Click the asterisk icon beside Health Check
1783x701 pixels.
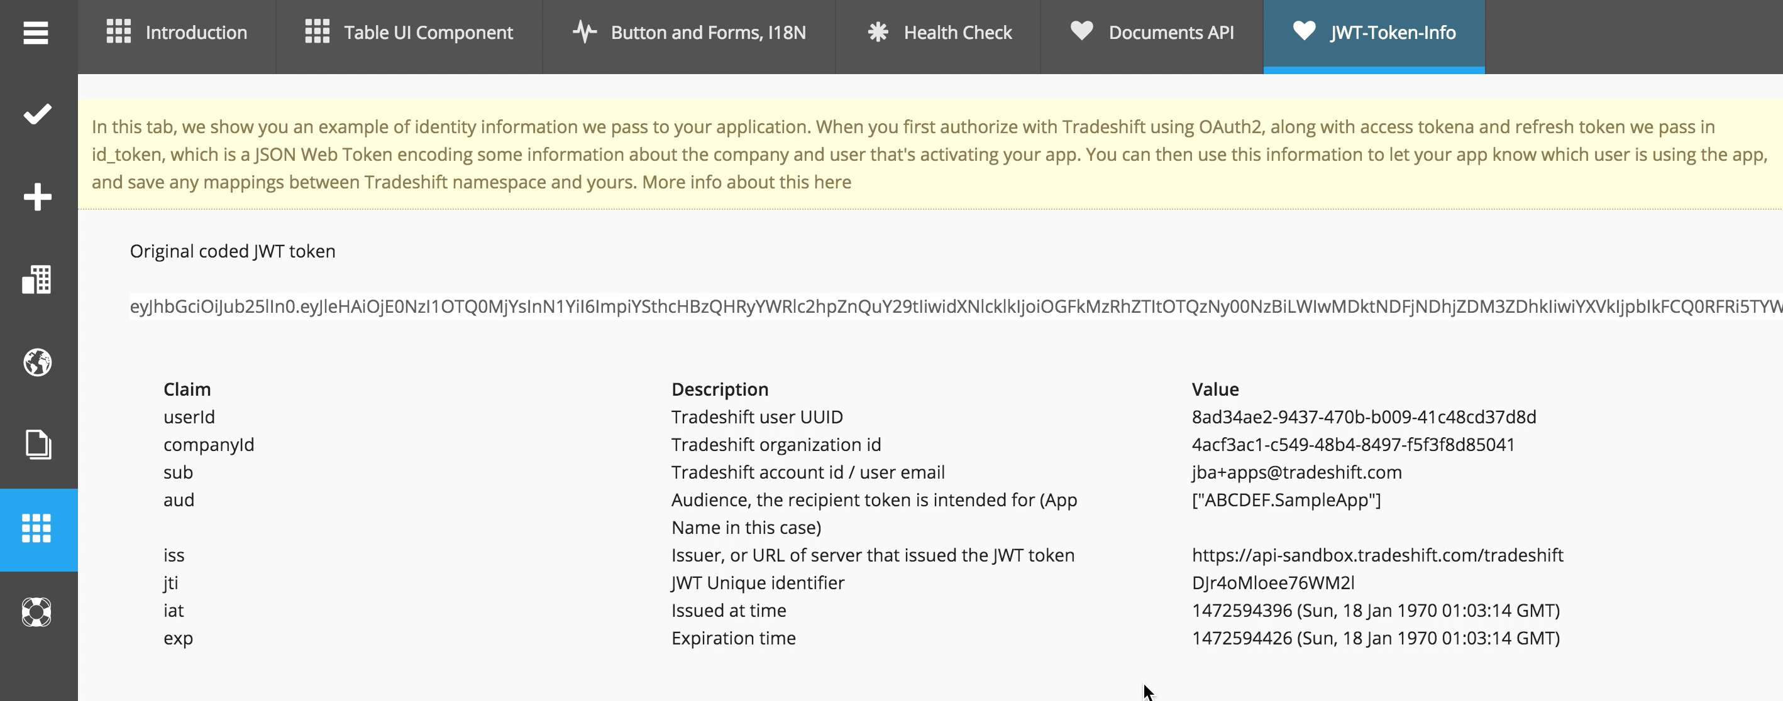(x=878, y=32)
